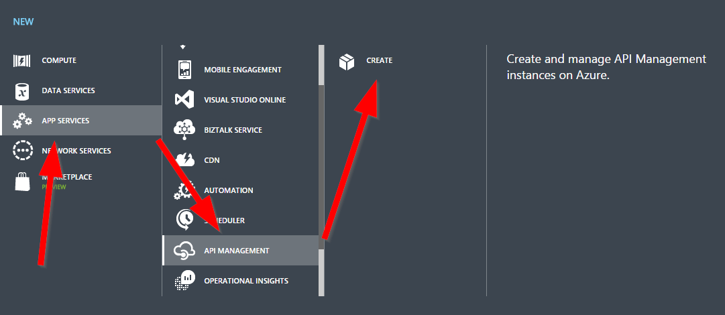
Task: Click the Data Services database icon
Action: point(21,91)
